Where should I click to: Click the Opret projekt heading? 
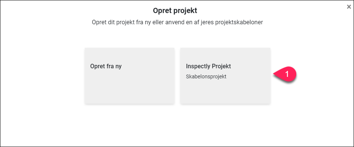[175, 10]
